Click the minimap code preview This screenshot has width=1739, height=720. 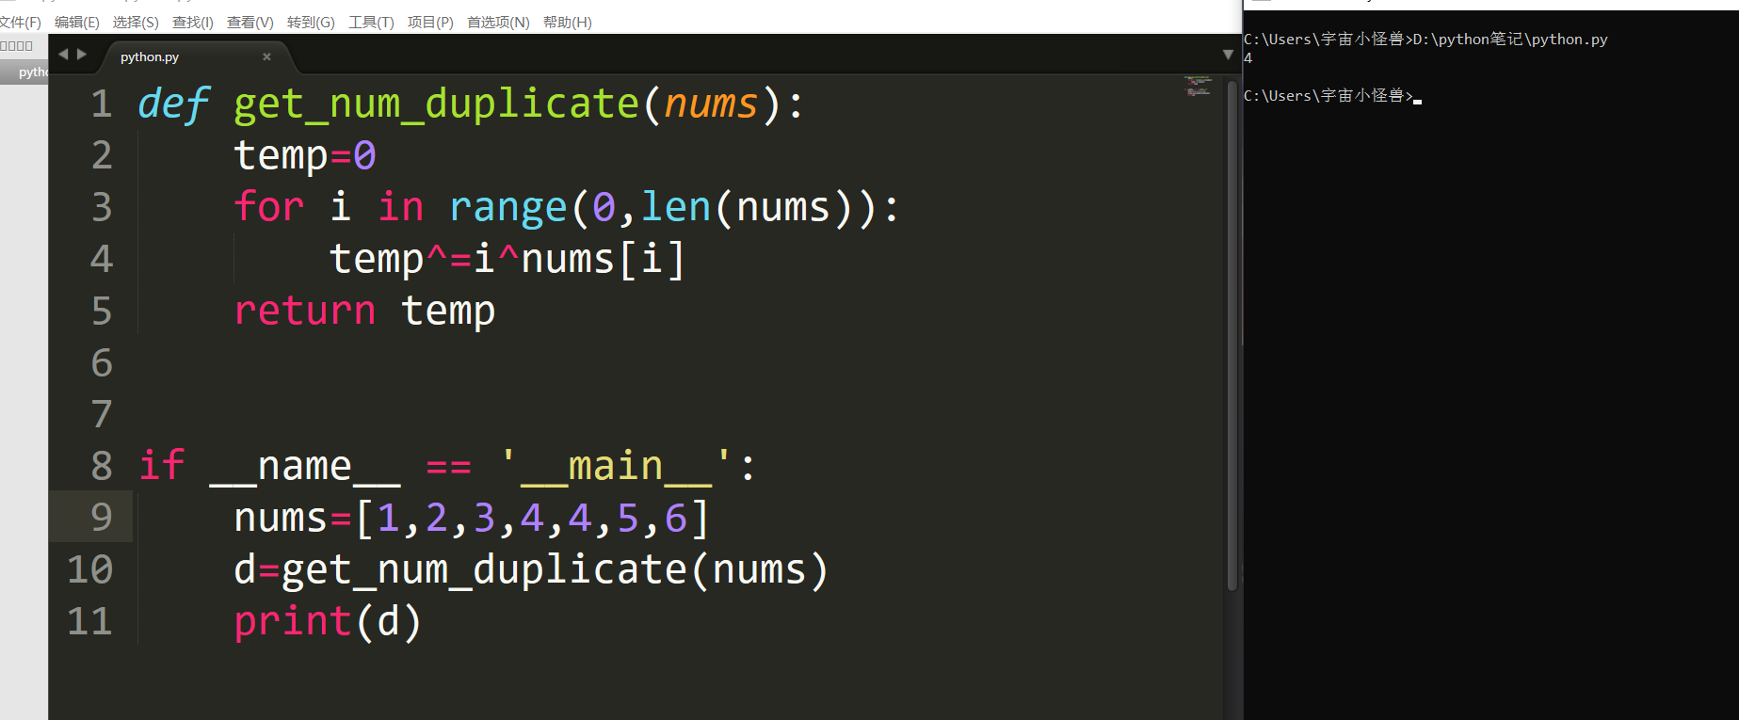click(x=1198, y=86)
